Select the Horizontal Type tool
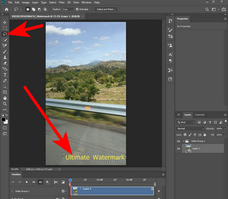This screenshot has width=228, height=199. pos(5,75)
